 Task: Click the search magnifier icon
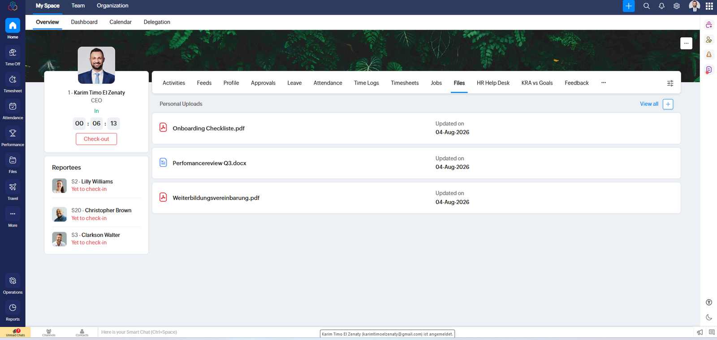click(x=647, y=6)
